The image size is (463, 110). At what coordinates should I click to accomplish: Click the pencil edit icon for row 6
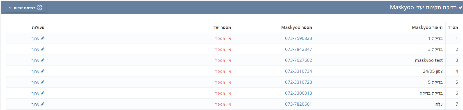[42, 93]
